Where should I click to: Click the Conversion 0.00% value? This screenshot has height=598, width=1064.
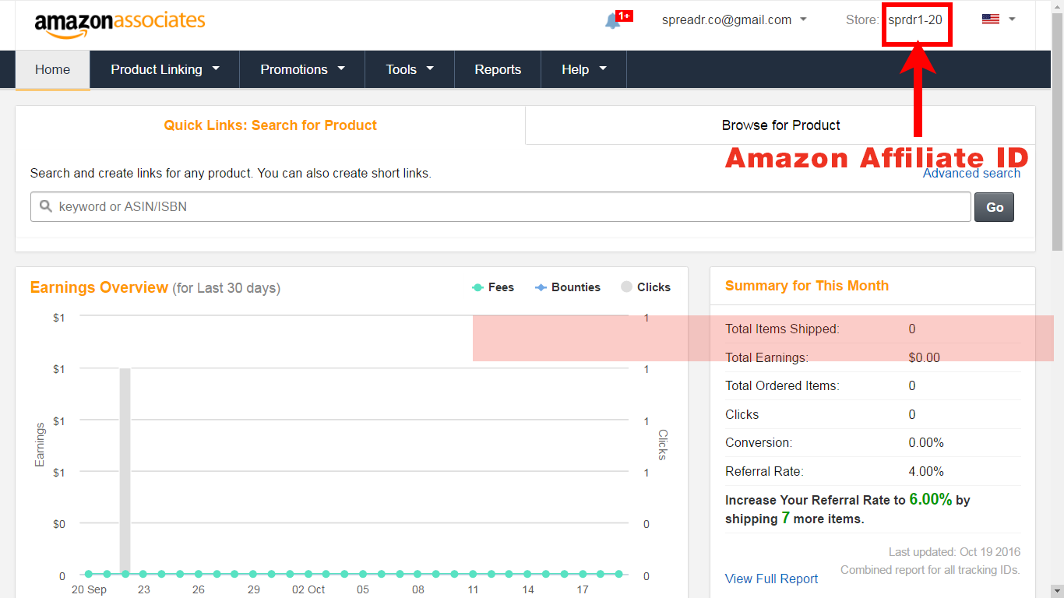tap(926, 442)
